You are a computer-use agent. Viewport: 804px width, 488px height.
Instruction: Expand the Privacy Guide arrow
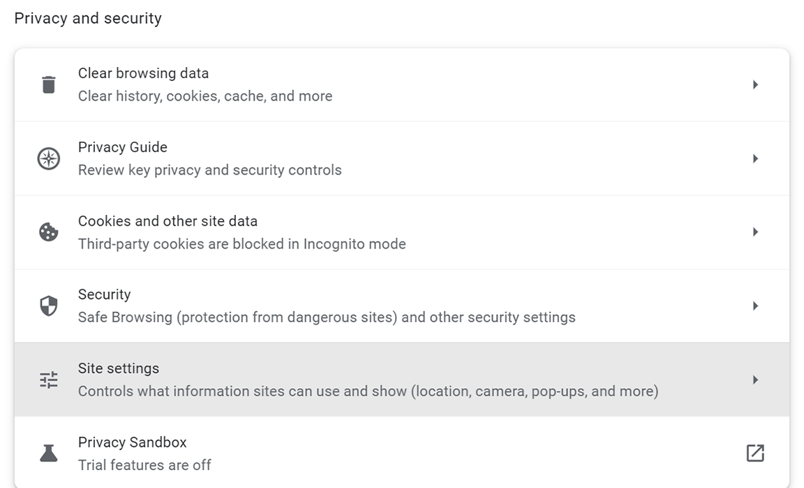tap(755, 158)
